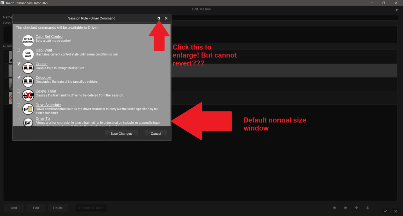
Task: Enlarge the Session Rule dialog
Action: tap(159, 18)
